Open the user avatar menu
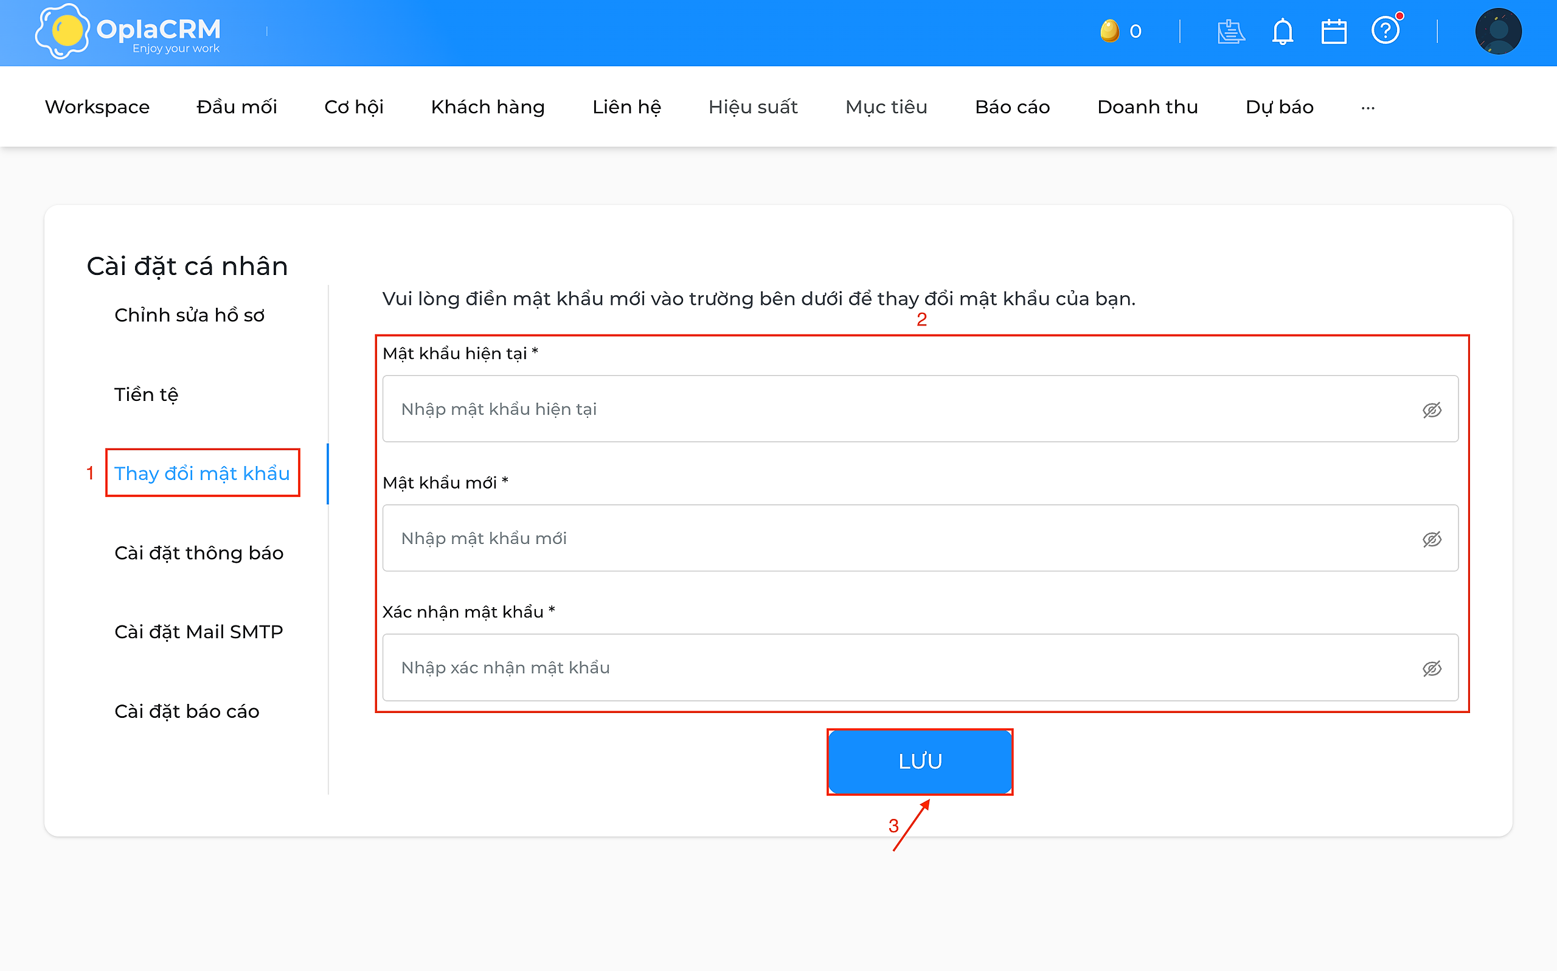 pyautogui.click(x=1498, y=32)
